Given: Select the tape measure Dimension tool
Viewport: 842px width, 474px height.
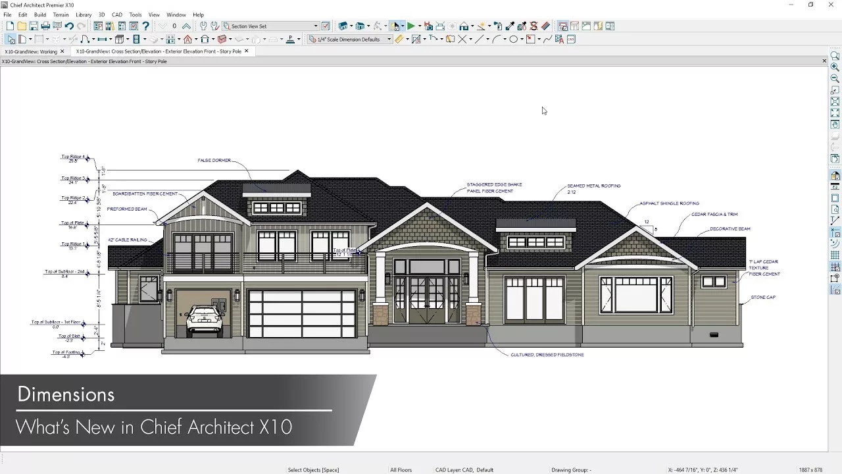Looking at the screenshot, I should coord(399,39).
